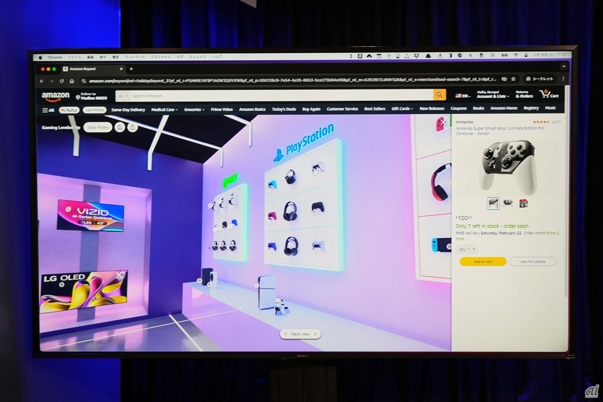This screenshot has height=402, width=603.
Task: Click the Rufus button
Action: [69, 110]
